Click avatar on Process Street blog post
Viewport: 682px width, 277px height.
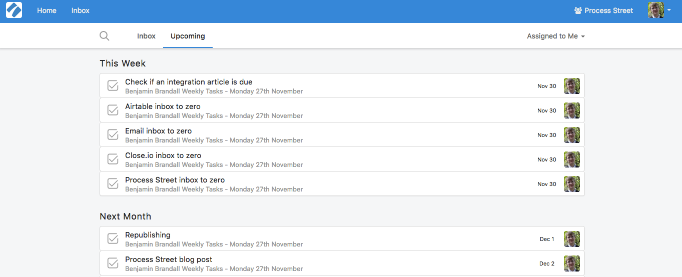(x=572, y=263)
